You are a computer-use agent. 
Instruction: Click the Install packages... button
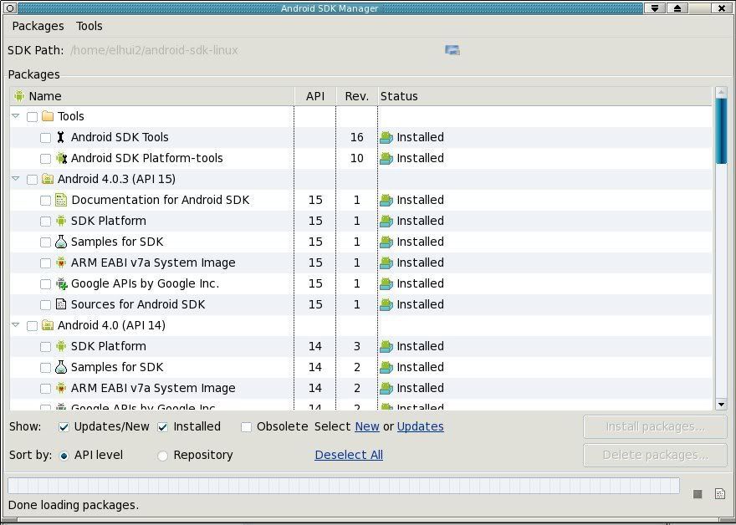655,427
